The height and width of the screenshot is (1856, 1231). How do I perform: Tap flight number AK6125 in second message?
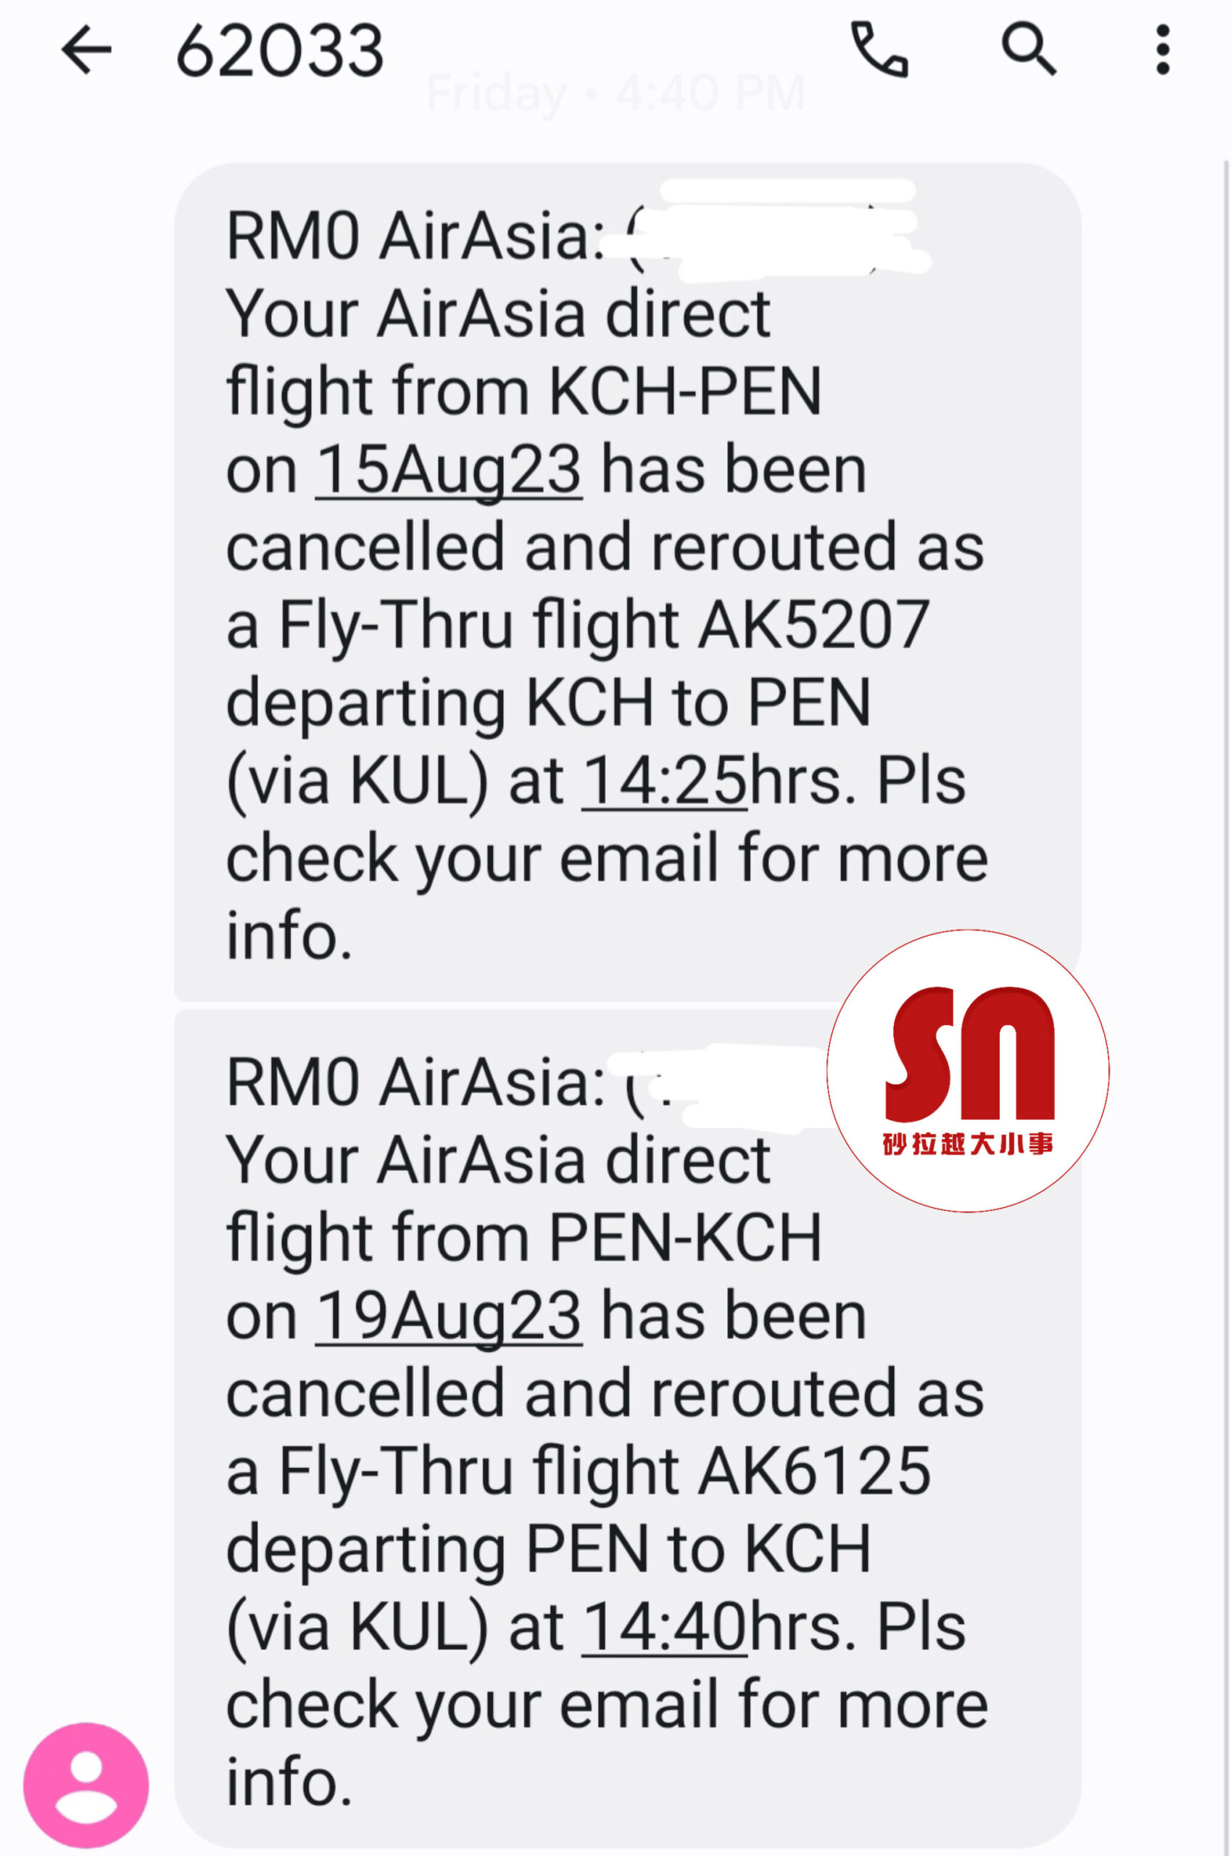814,1472
